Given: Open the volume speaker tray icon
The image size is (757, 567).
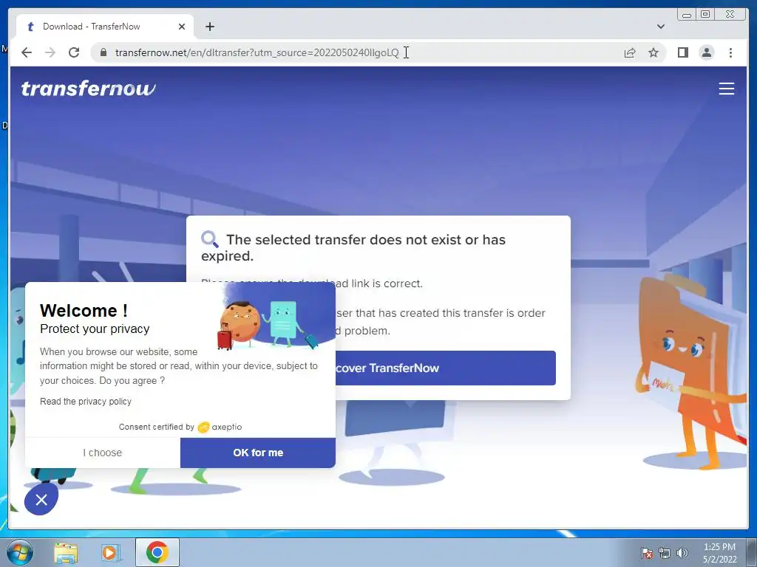Looking at the screenshot, I should 682,553.
